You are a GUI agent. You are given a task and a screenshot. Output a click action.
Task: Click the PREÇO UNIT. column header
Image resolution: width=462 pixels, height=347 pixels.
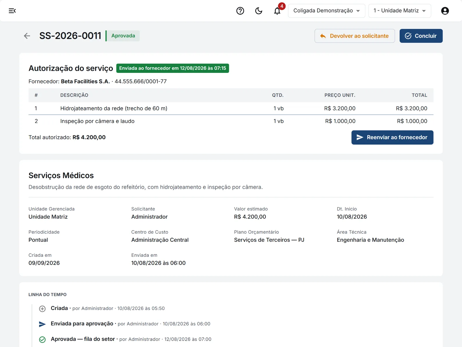pyautogui.click(x=340, y=95)
